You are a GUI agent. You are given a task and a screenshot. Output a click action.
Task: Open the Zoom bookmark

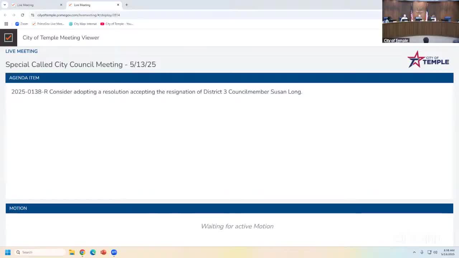click(x=22, y=24)
